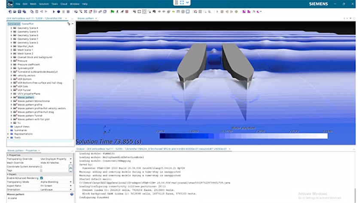Select the Pressure coefficient scene
Viewport: 362px width, 203px height.
[29, 64]
